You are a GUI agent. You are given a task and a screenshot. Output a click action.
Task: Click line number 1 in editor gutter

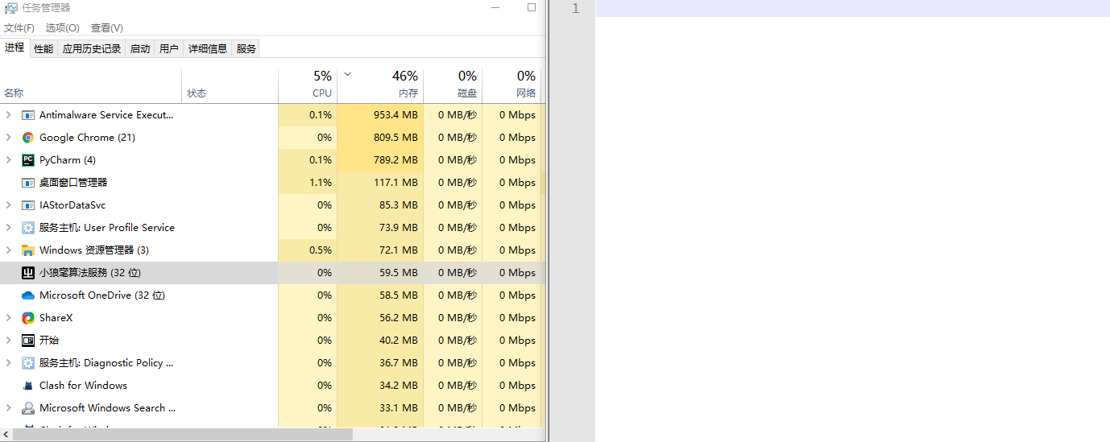click(575, 9)
